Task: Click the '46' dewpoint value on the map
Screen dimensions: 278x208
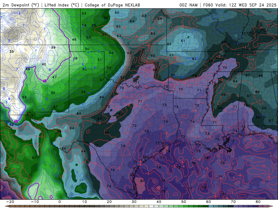Action: 74,40
